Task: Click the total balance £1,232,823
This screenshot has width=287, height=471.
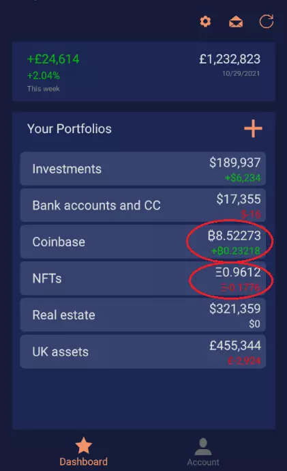Action: pyautogui.click(x=230, y=59)
